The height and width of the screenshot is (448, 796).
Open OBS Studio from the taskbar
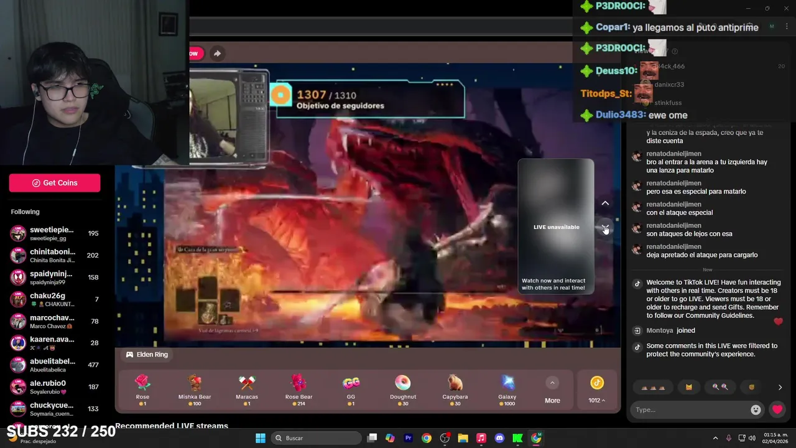[x=445, y=438]
